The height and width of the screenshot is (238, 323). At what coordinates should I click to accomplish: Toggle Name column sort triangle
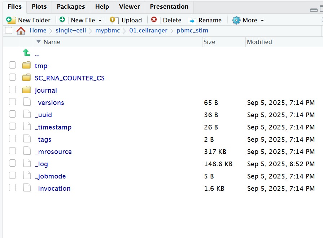click(x=39, y=41)
